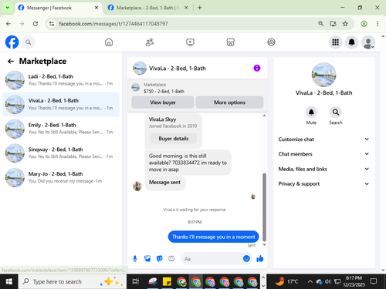
Task: Close the Marketplace browser tab
Action: coord(186,8)
